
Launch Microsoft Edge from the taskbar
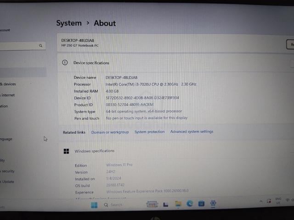pos(190,203)
